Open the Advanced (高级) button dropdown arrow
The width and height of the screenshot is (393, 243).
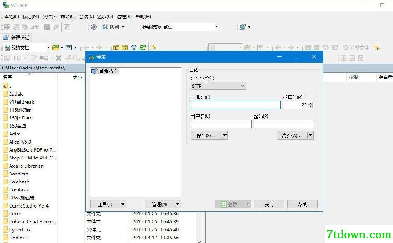311,135
